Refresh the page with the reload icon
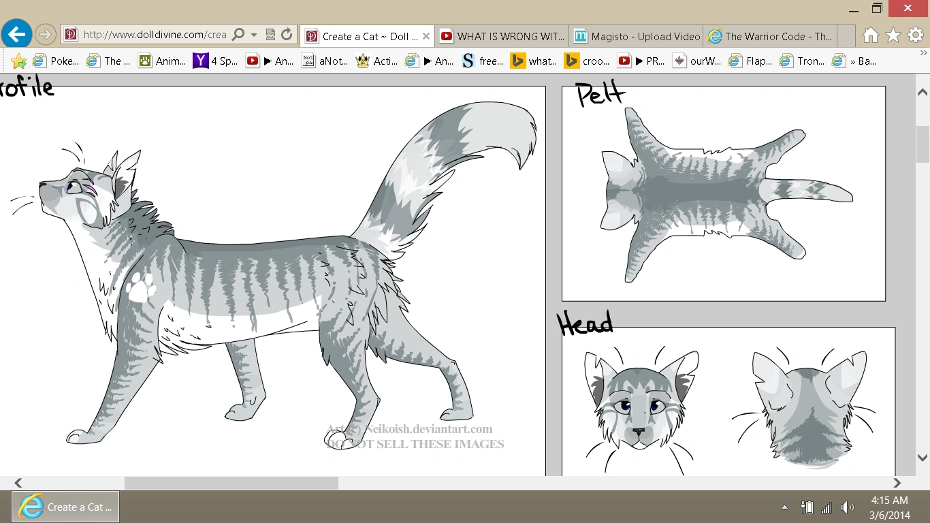Viewport: 930px width, 523px height. point(287,34)
